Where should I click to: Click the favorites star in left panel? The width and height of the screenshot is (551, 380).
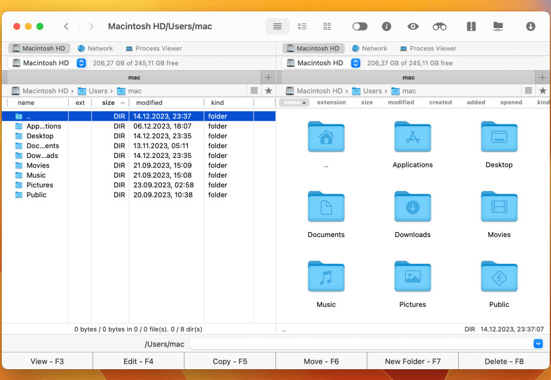(268, 91)
